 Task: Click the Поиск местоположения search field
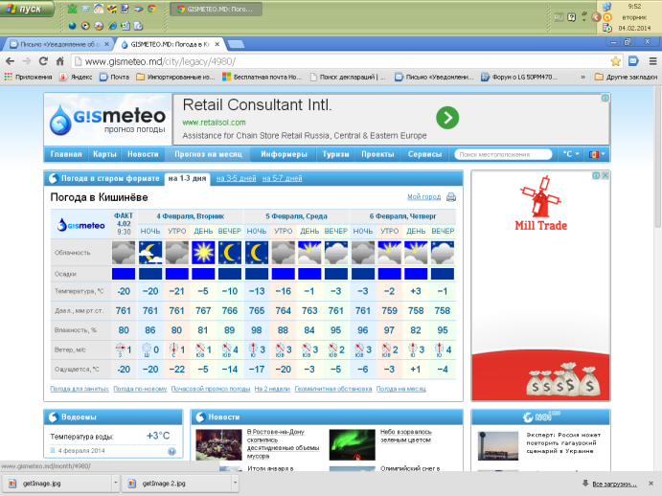[503, 154]
